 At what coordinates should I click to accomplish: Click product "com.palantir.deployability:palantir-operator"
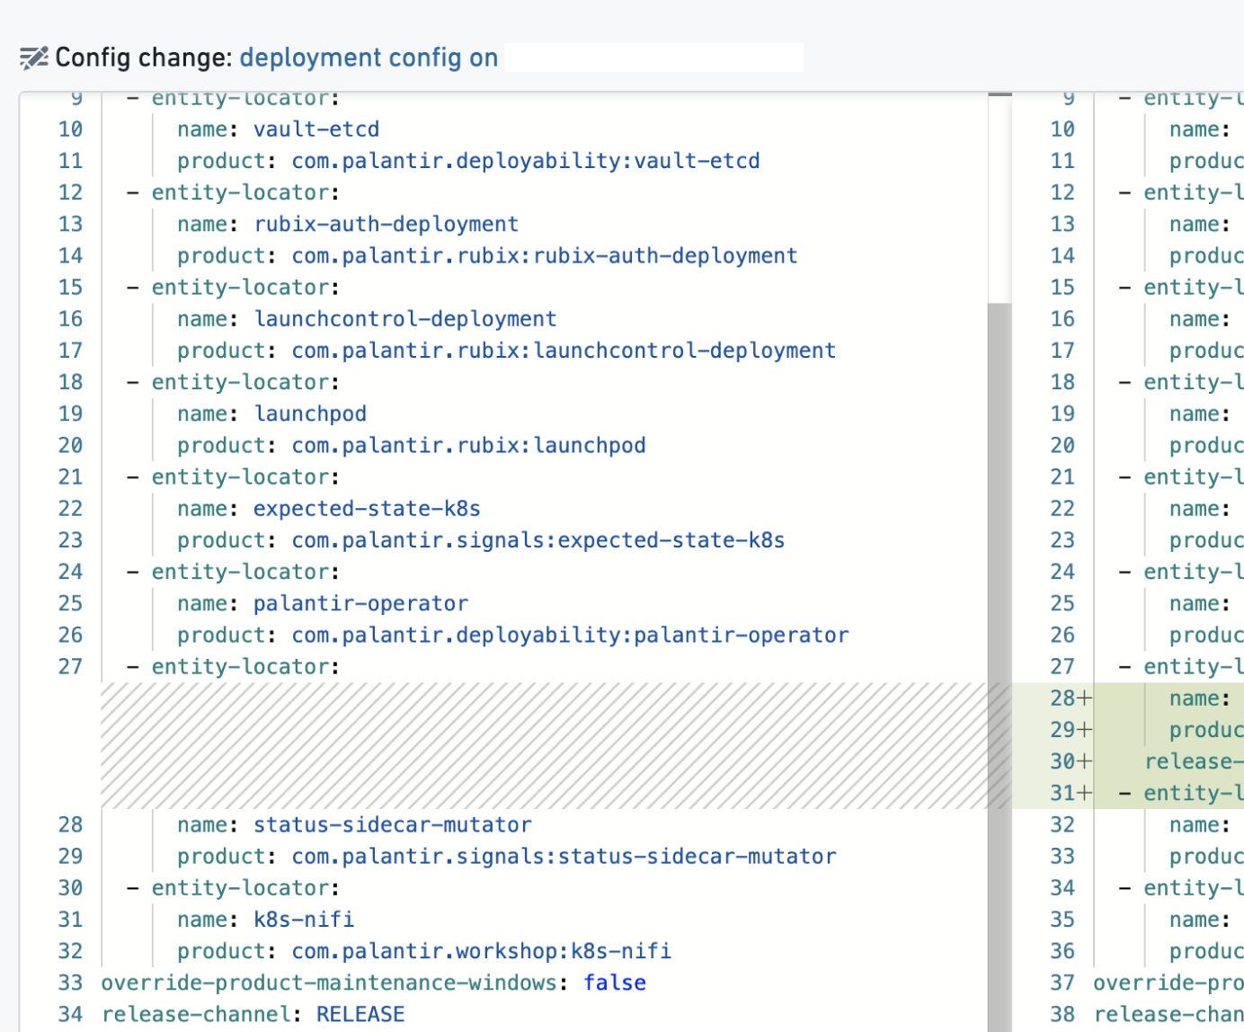tap(570, 636)
